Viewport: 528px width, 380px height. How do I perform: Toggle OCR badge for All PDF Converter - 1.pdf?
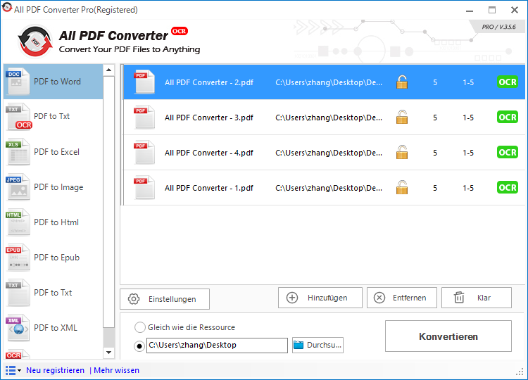tap(508, 187)
